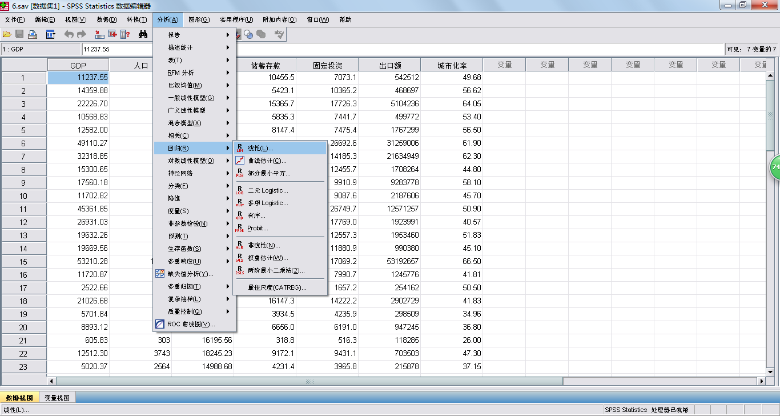This screenshot has width=780, height=416.
Task: Click the Show all variables gray circles icon
Action: point(261,34)
